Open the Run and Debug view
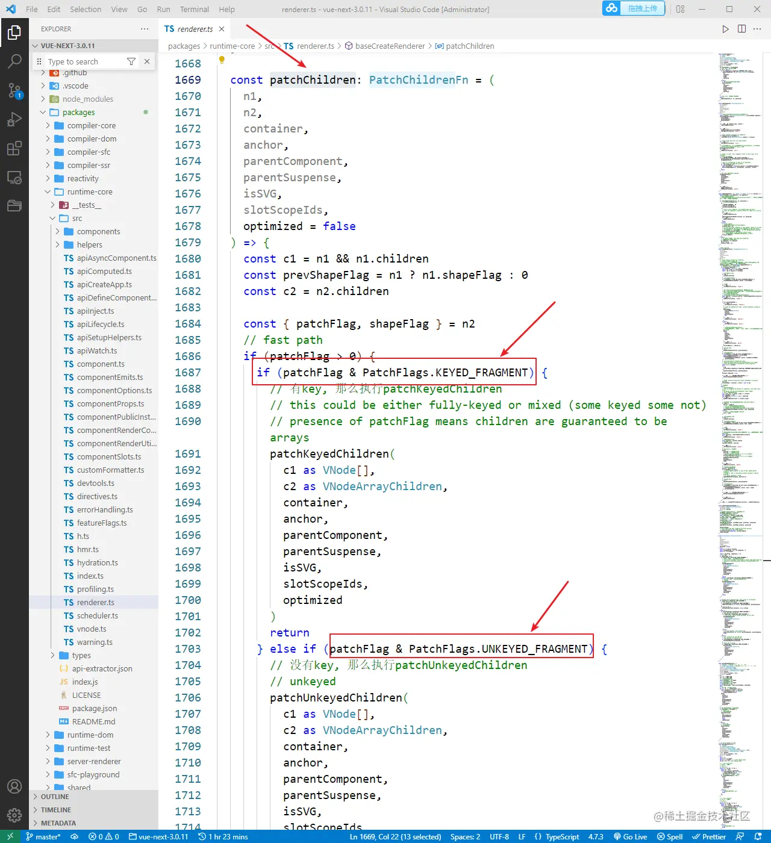Image resolution: width=771 pixels, height=843 pixels. [x=14, y=119]
